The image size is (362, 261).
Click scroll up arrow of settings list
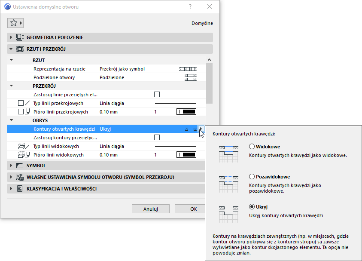pos(209,60)
